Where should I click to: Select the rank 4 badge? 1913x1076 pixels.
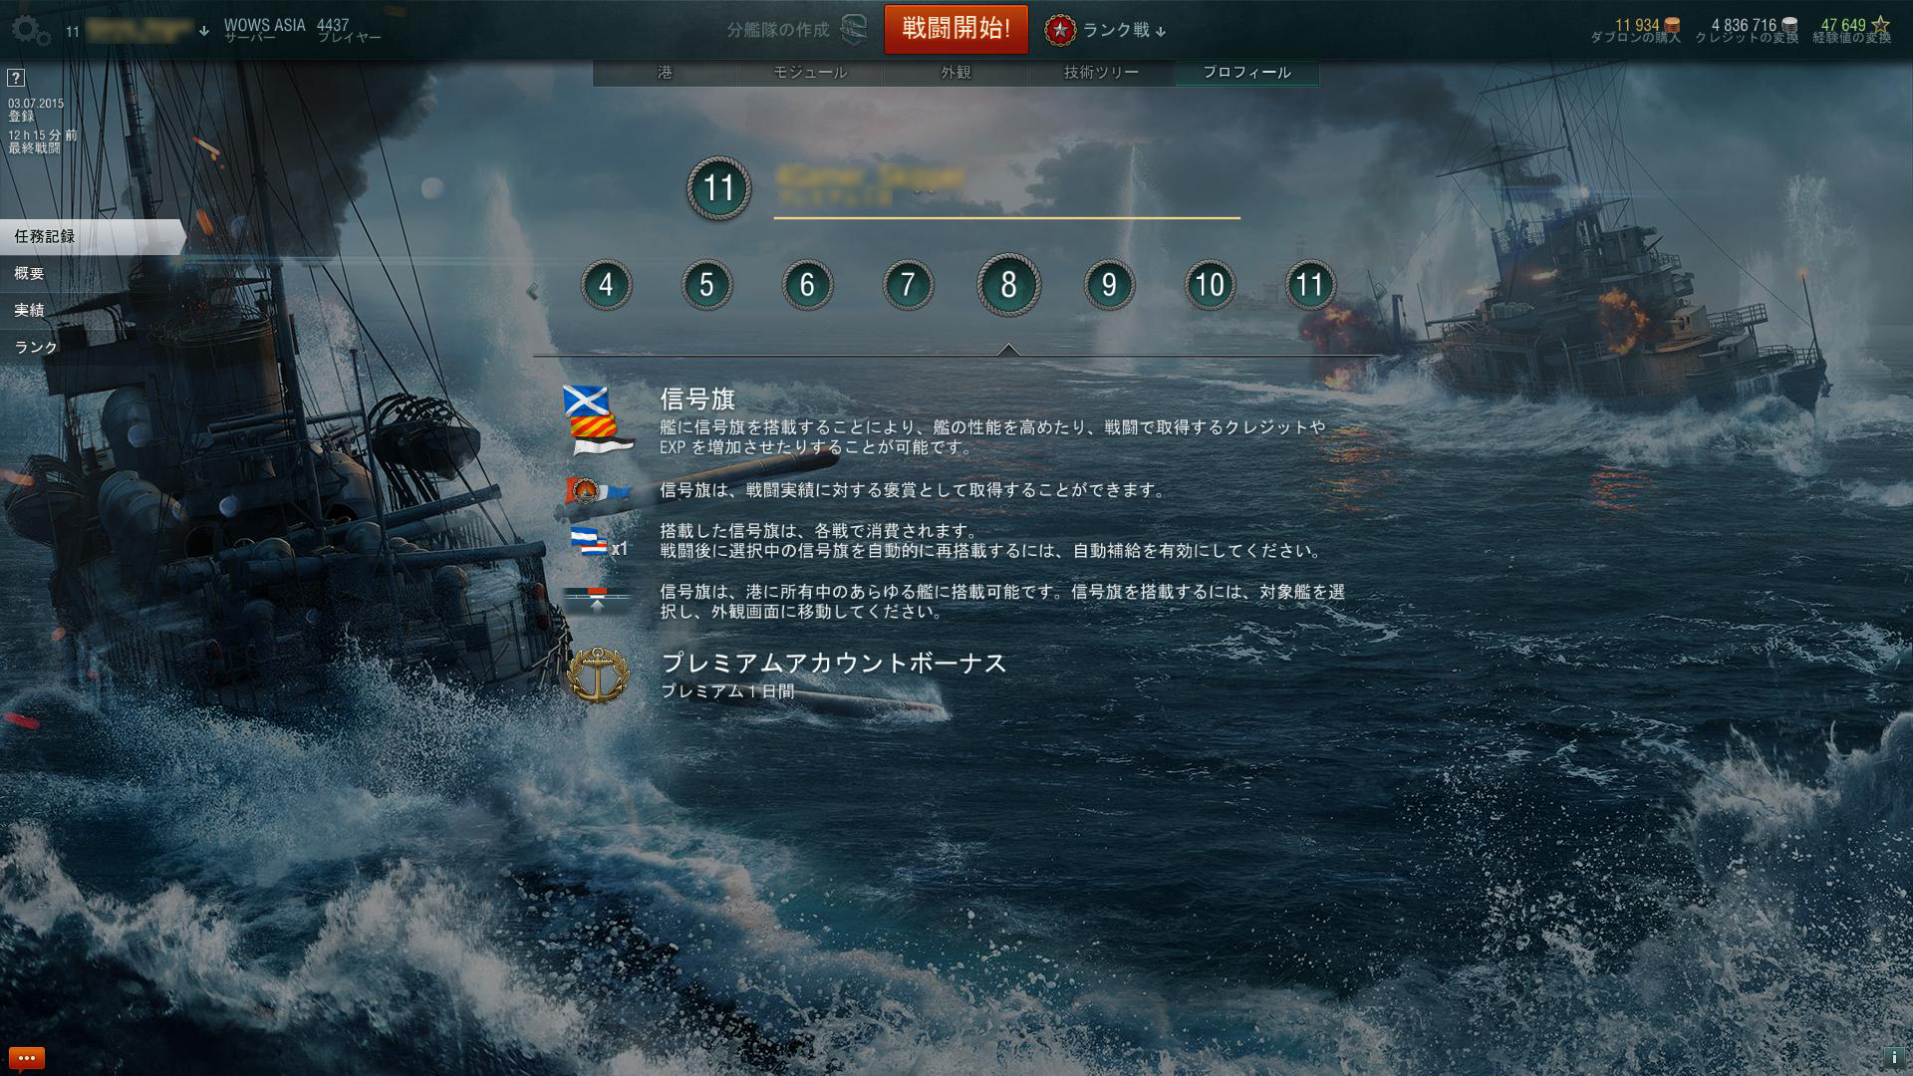click(606, 285)
